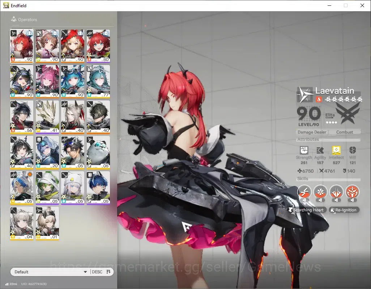Select the selected level 90 Laevatain thumbnail
Screen dimensions: 371x289
pos(22,46)
